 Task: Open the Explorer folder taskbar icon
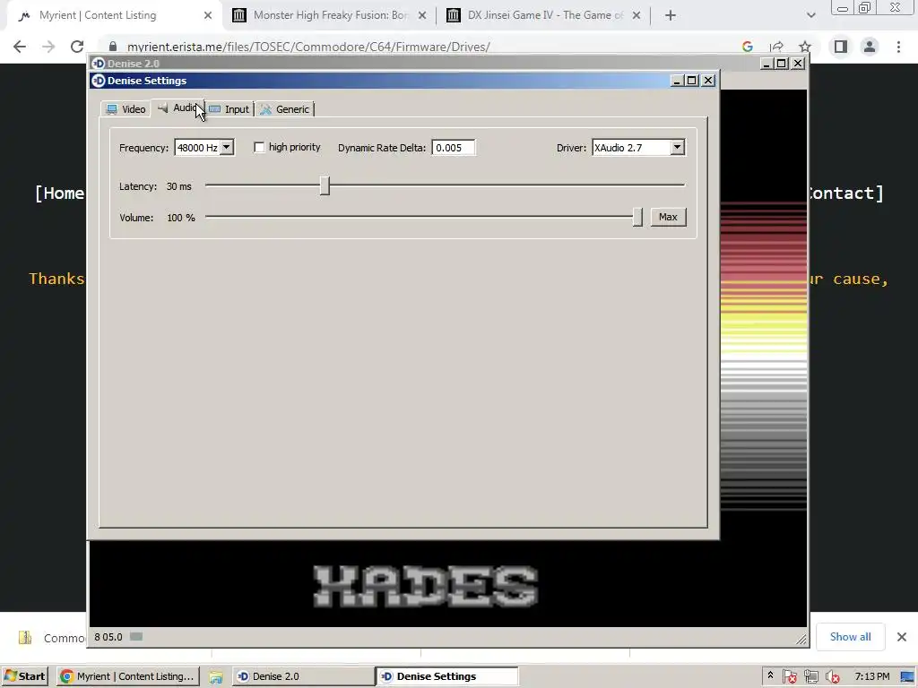pyautogui.click(x=215, y=677)
